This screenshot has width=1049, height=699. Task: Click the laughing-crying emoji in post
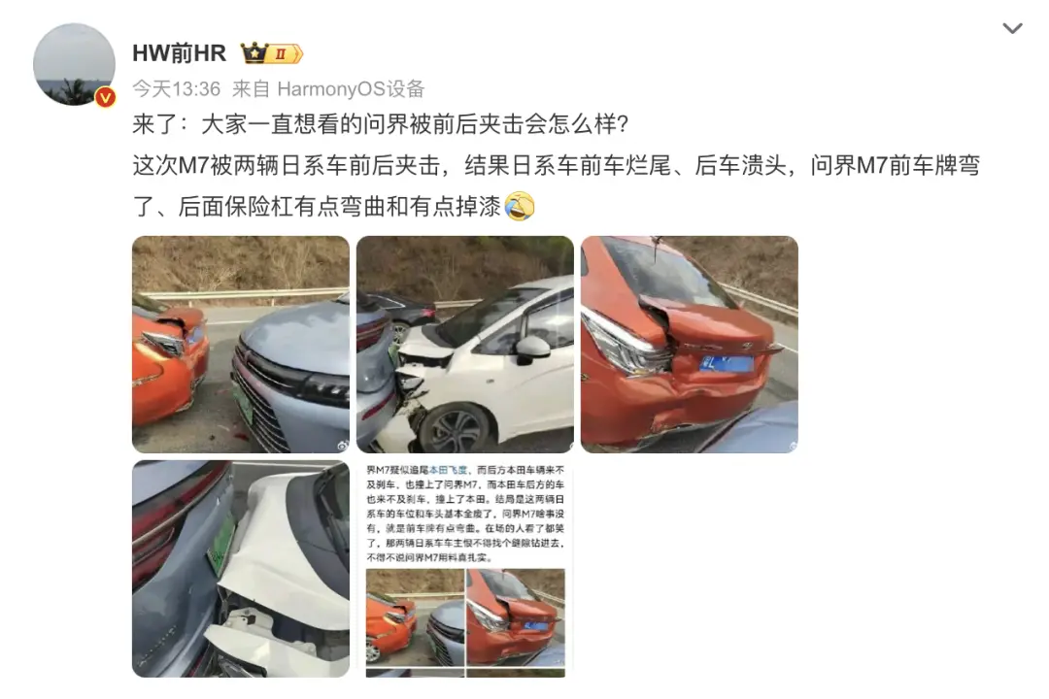click(519, 206)
